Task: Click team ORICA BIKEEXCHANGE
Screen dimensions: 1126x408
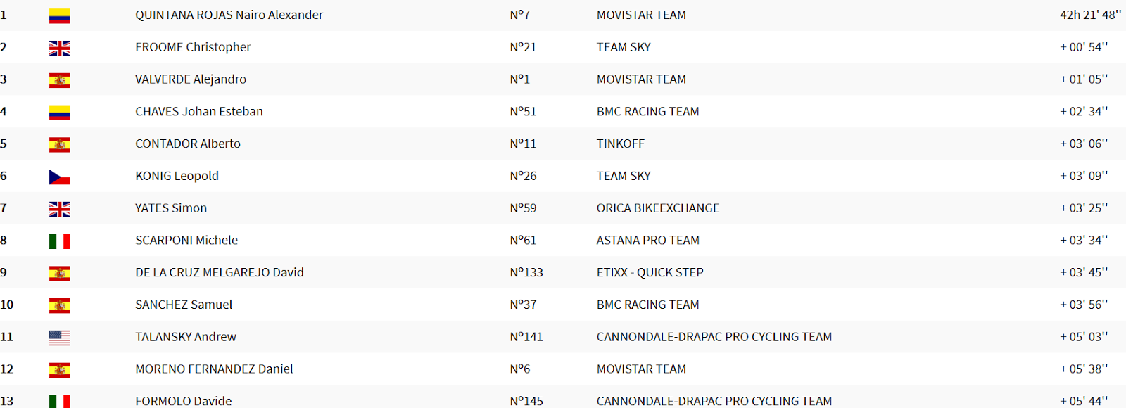Action: point(658,208)
